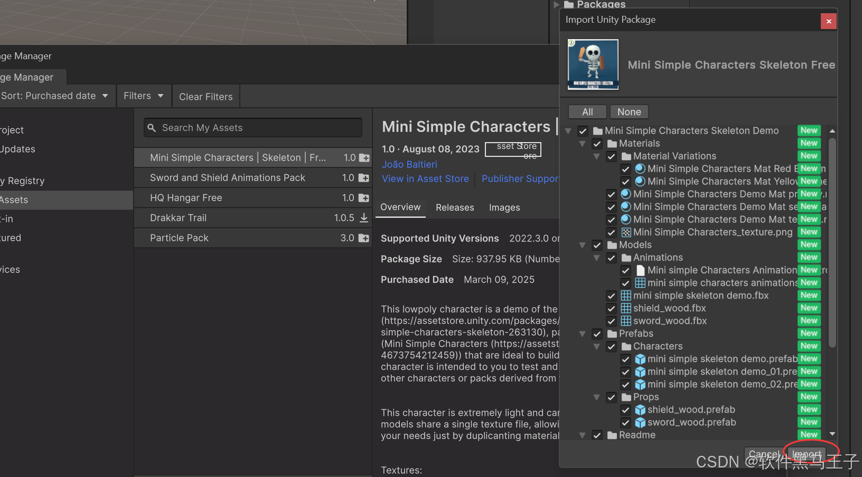
Task: Uncheck sword_wood.prefab checkbox
Action: pos(626,422)
